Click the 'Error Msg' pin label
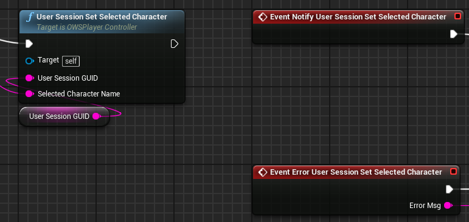 point(425,206)
